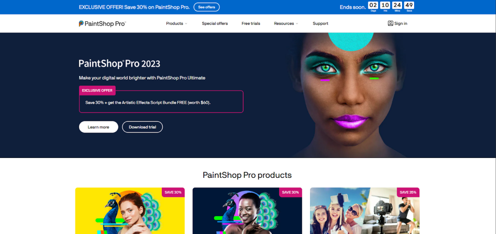Click the See offers button
This screenshot has width=496, height=234.
coord(206,7)
